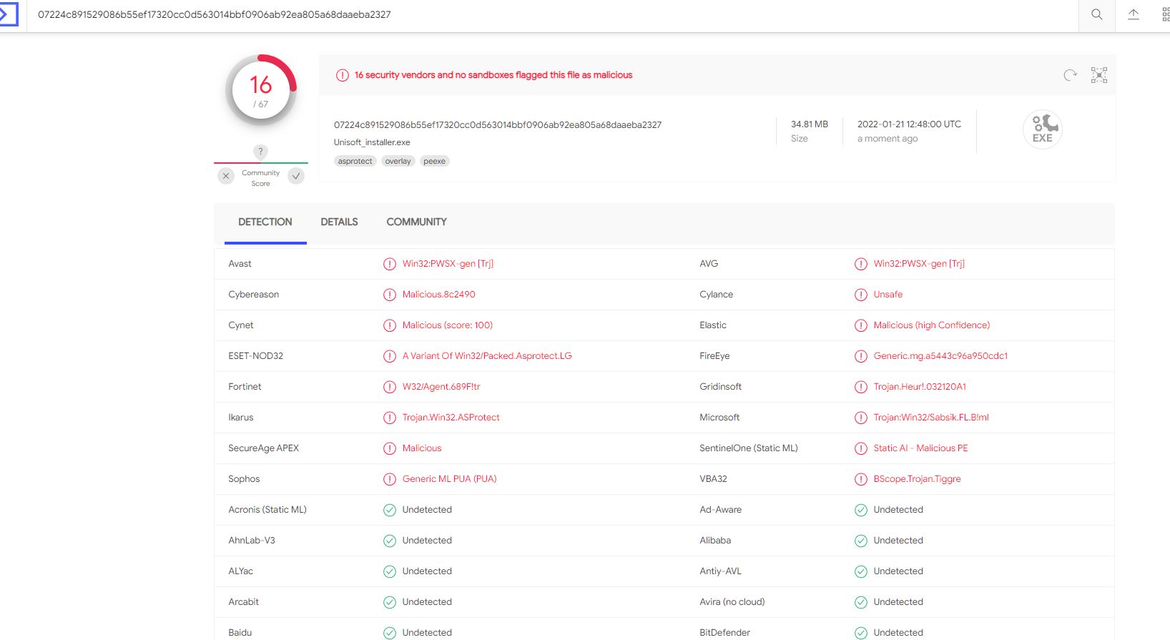Click the overlay tag
Screen dimensions: 1170x640
(398, 162)
